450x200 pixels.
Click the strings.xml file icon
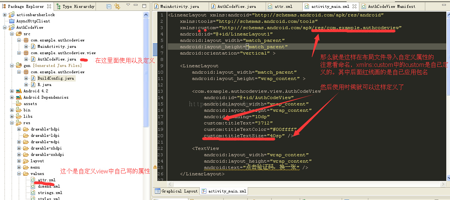pyautogui.click(x=33, y=193)
